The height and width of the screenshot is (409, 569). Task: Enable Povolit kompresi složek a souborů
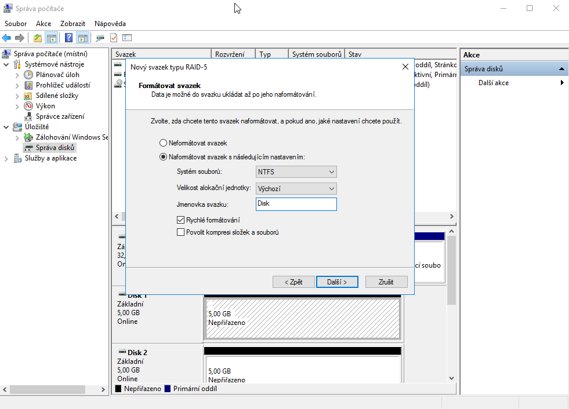coord(181,232)
